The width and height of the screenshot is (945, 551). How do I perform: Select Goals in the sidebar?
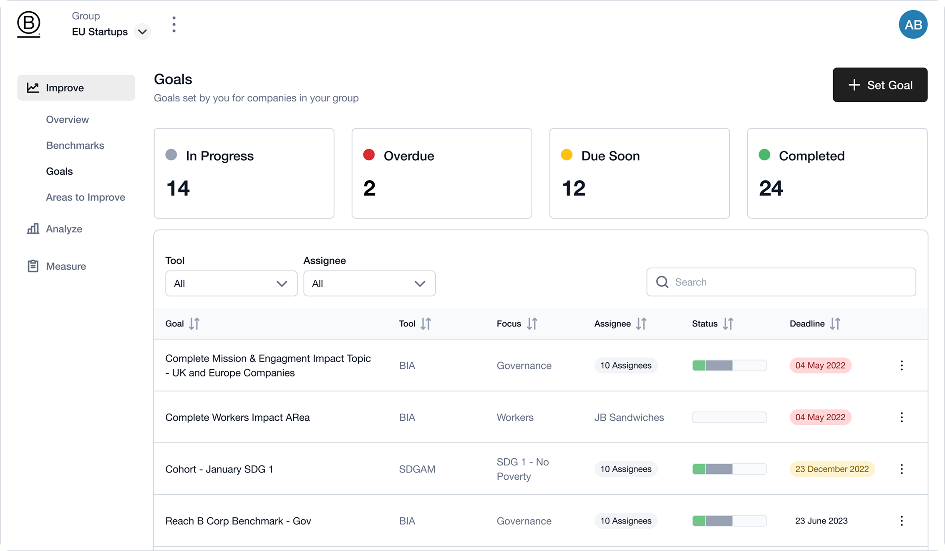(59, 171)
